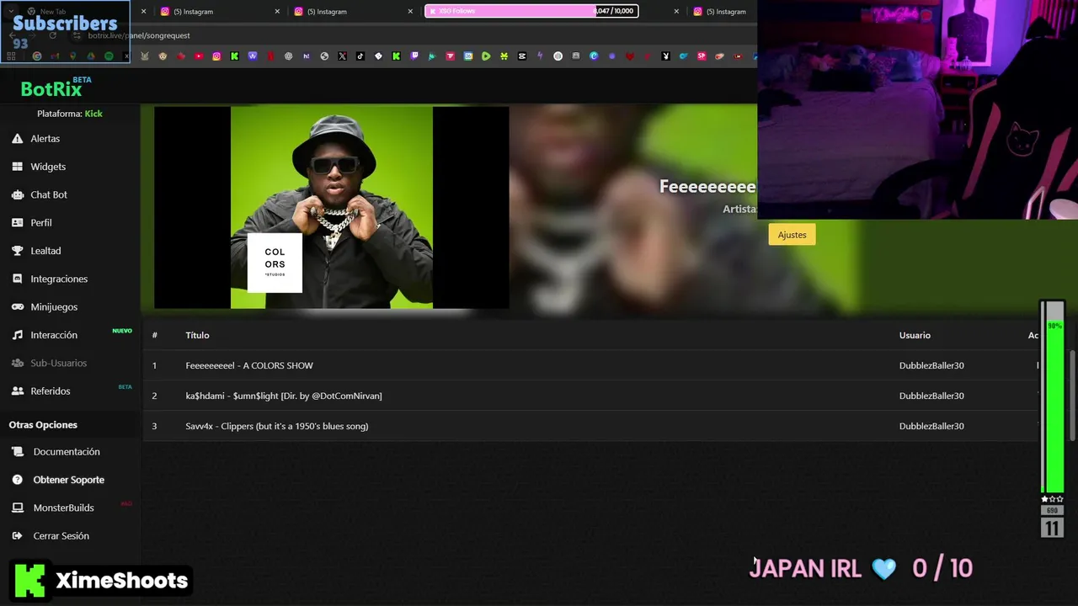The height and width of the screenshot is (606, 1078).
Task: Open the Instagram bookmark in bookmarks bar
Action: pos(216,56)
